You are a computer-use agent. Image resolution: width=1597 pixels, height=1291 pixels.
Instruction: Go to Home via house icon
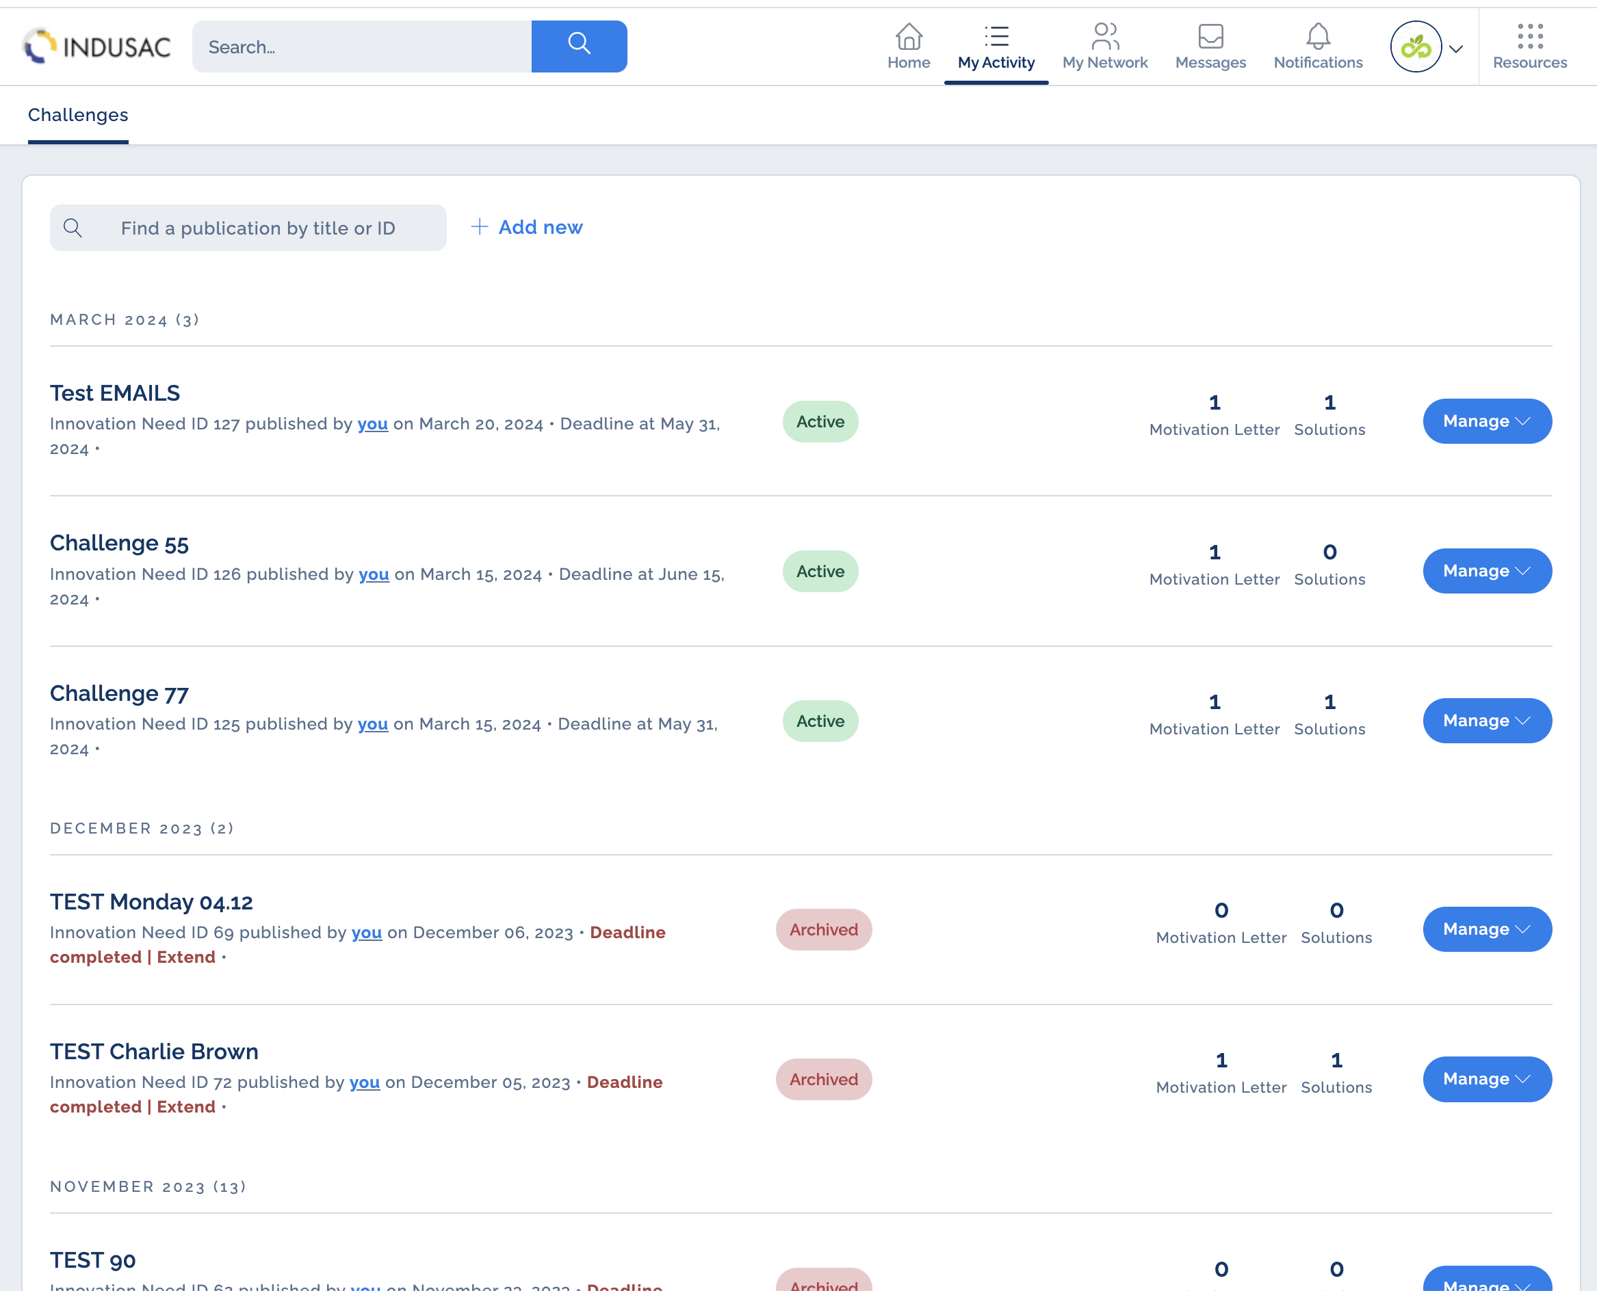point(909,36)
